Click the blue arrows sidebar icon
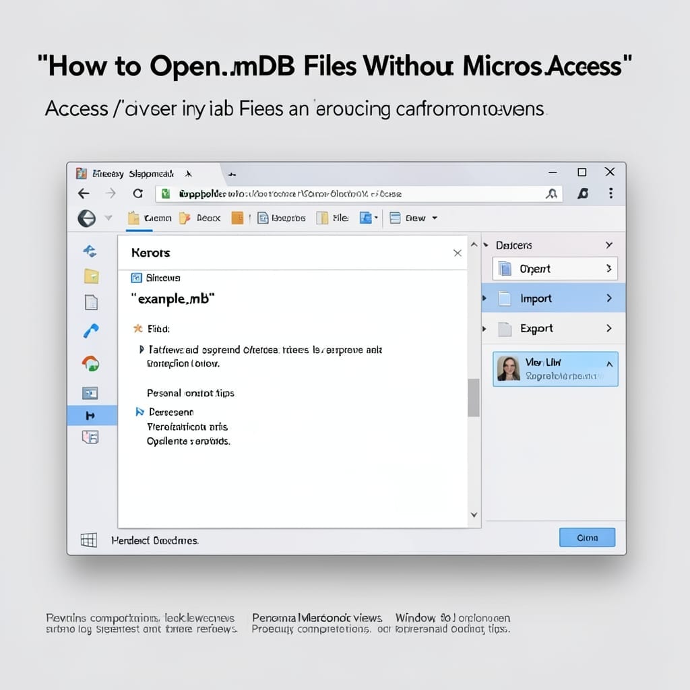 tap(90, 251)
